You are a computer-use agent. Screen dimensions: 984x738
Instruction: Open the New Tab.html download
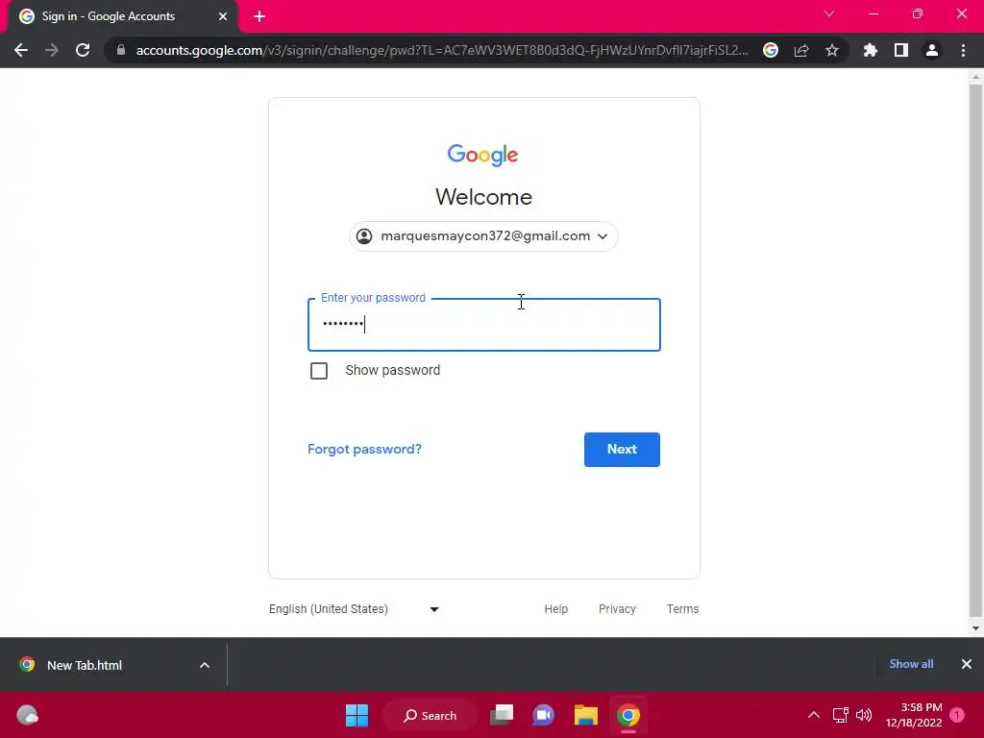coord(85,665)
